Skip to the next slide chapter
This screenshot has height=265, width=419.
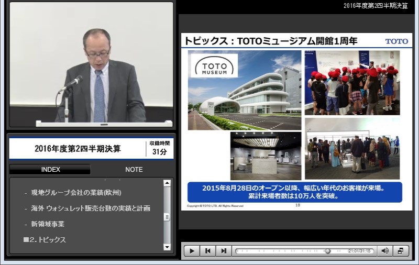tap(224, 251)
